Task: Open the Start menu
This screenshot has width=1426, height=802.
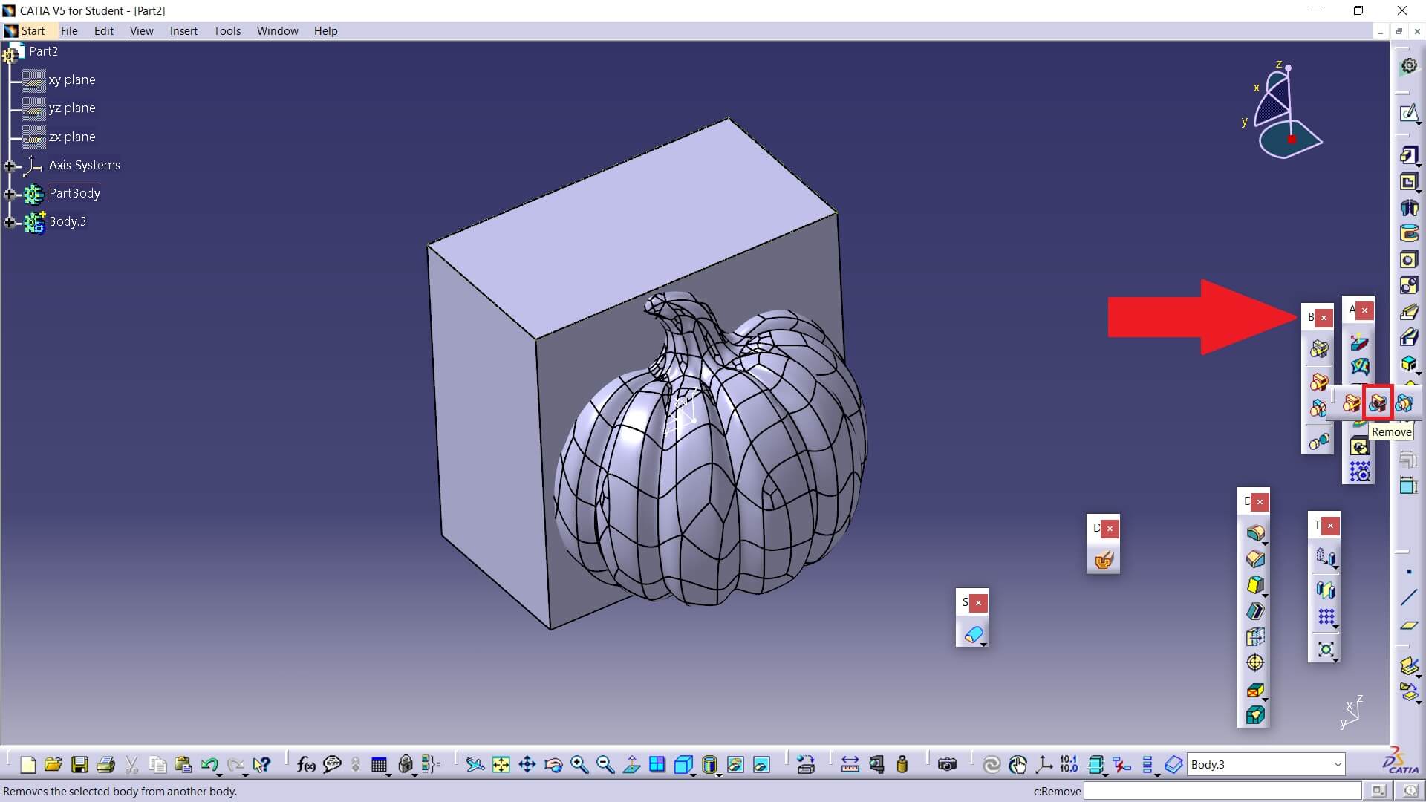Action: (33, 30)
